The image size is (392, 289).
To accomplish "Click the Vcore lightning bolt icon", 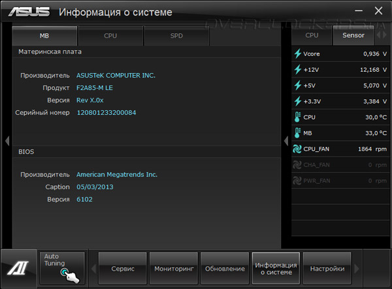I will click(297, 53).
